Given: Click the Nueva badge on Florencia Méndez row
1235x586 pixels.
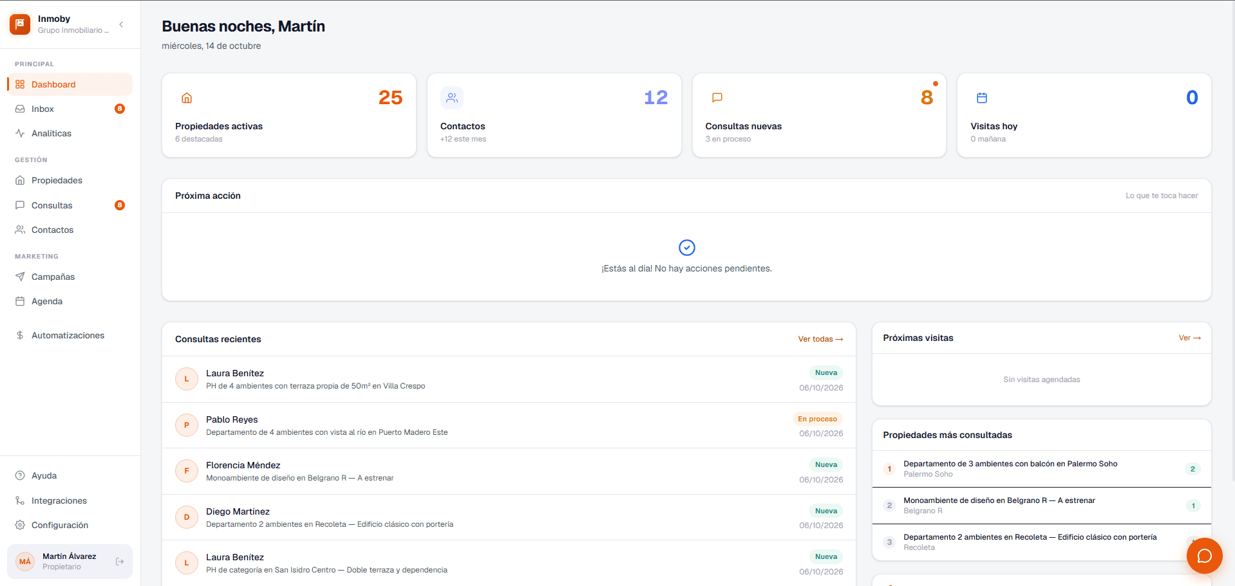Looking at the screenshot, I should (x=826, y=464).
